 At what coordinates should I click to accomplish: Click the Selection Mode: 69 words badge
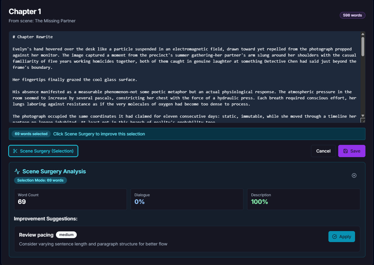40,180
